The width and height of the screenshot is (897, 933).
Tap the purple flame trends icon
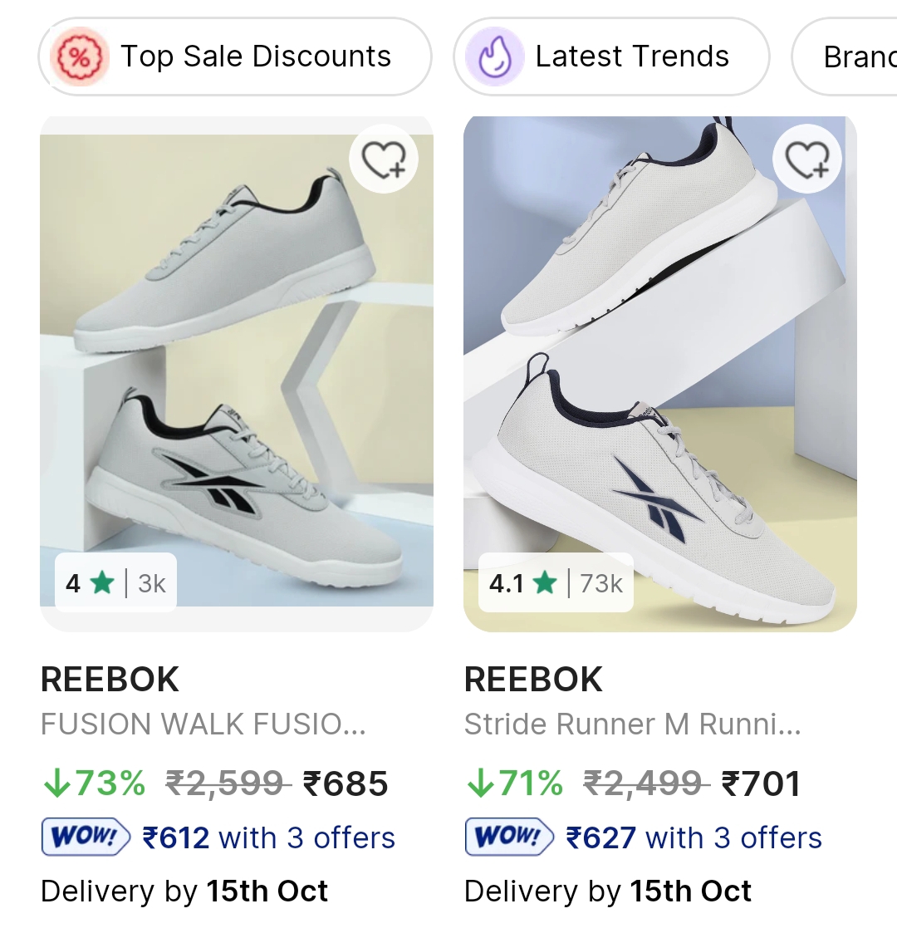coord(495,56)
